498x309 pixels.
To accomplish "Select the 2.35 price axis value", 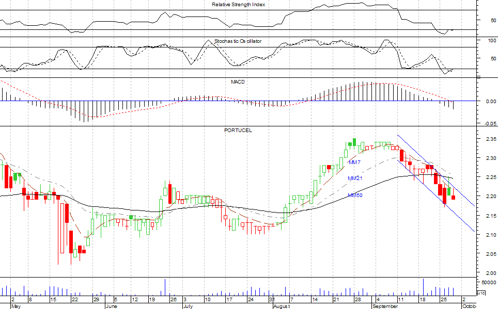I will [491, 139].
